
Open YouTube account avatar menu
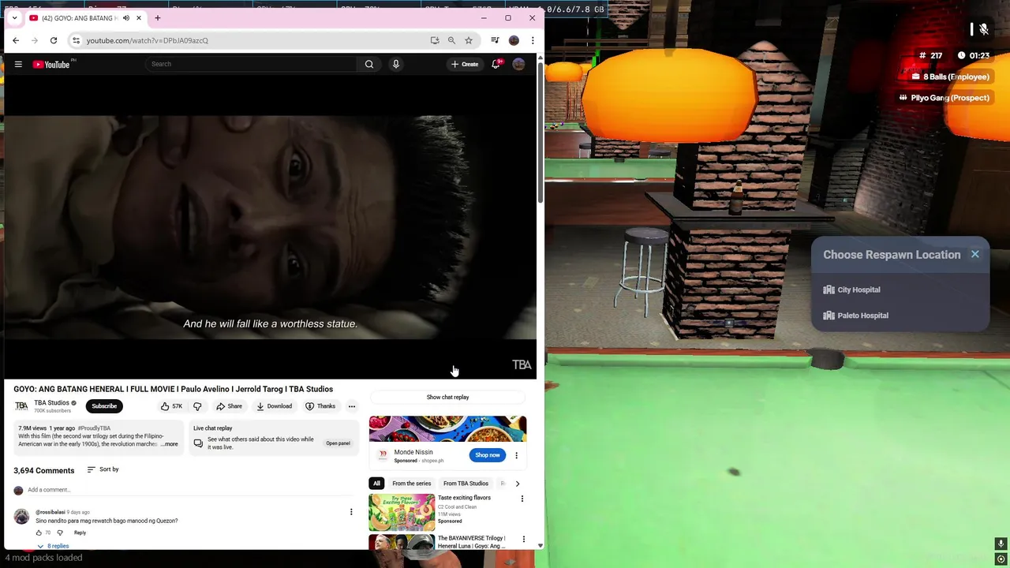518,64
